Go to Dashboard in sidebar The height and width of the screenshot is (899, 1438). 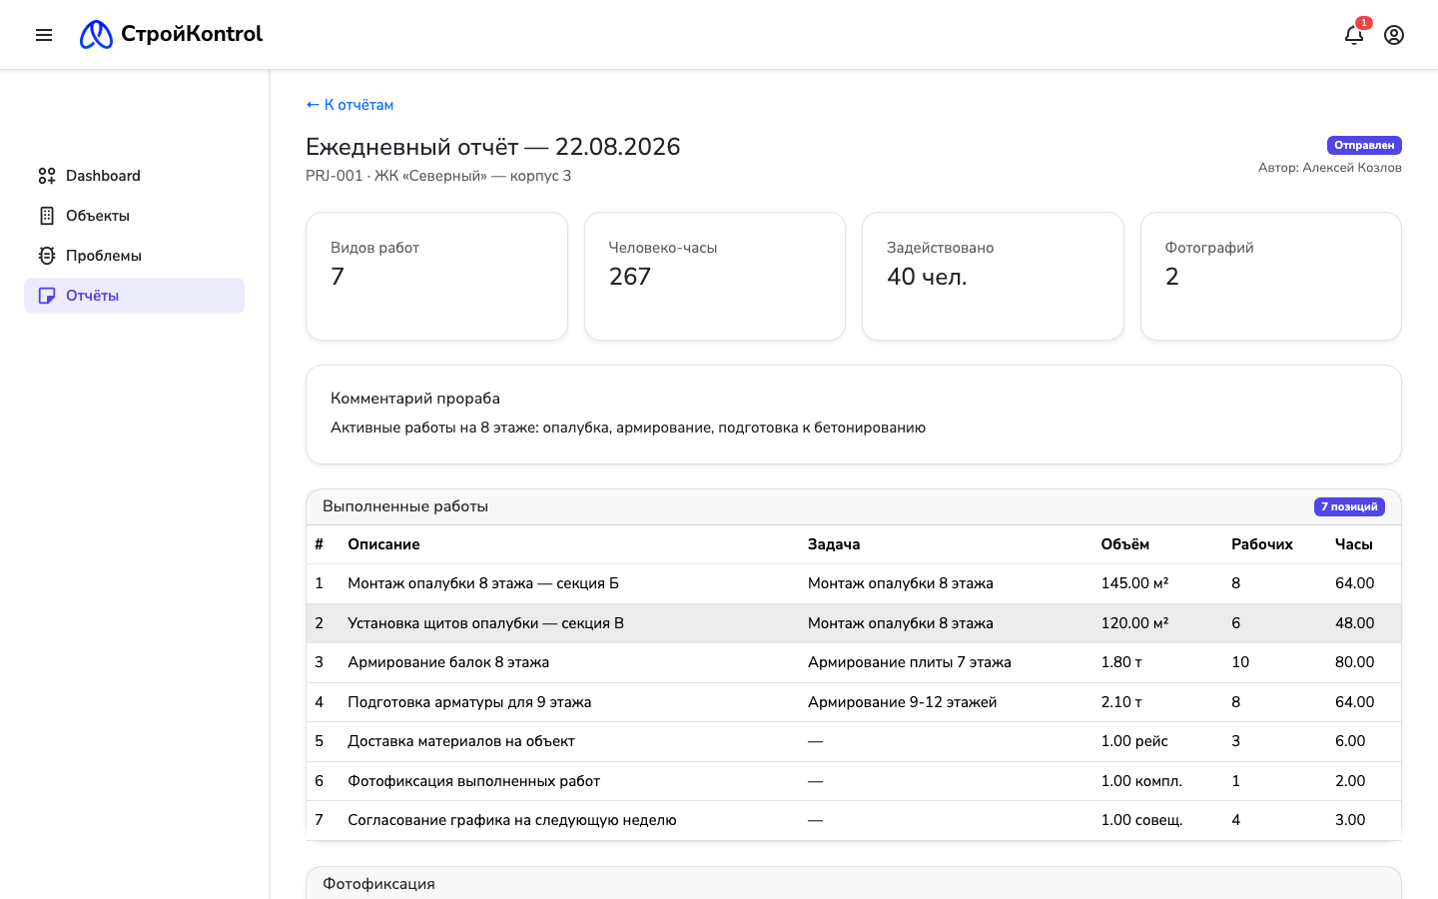tap(134, 176)
